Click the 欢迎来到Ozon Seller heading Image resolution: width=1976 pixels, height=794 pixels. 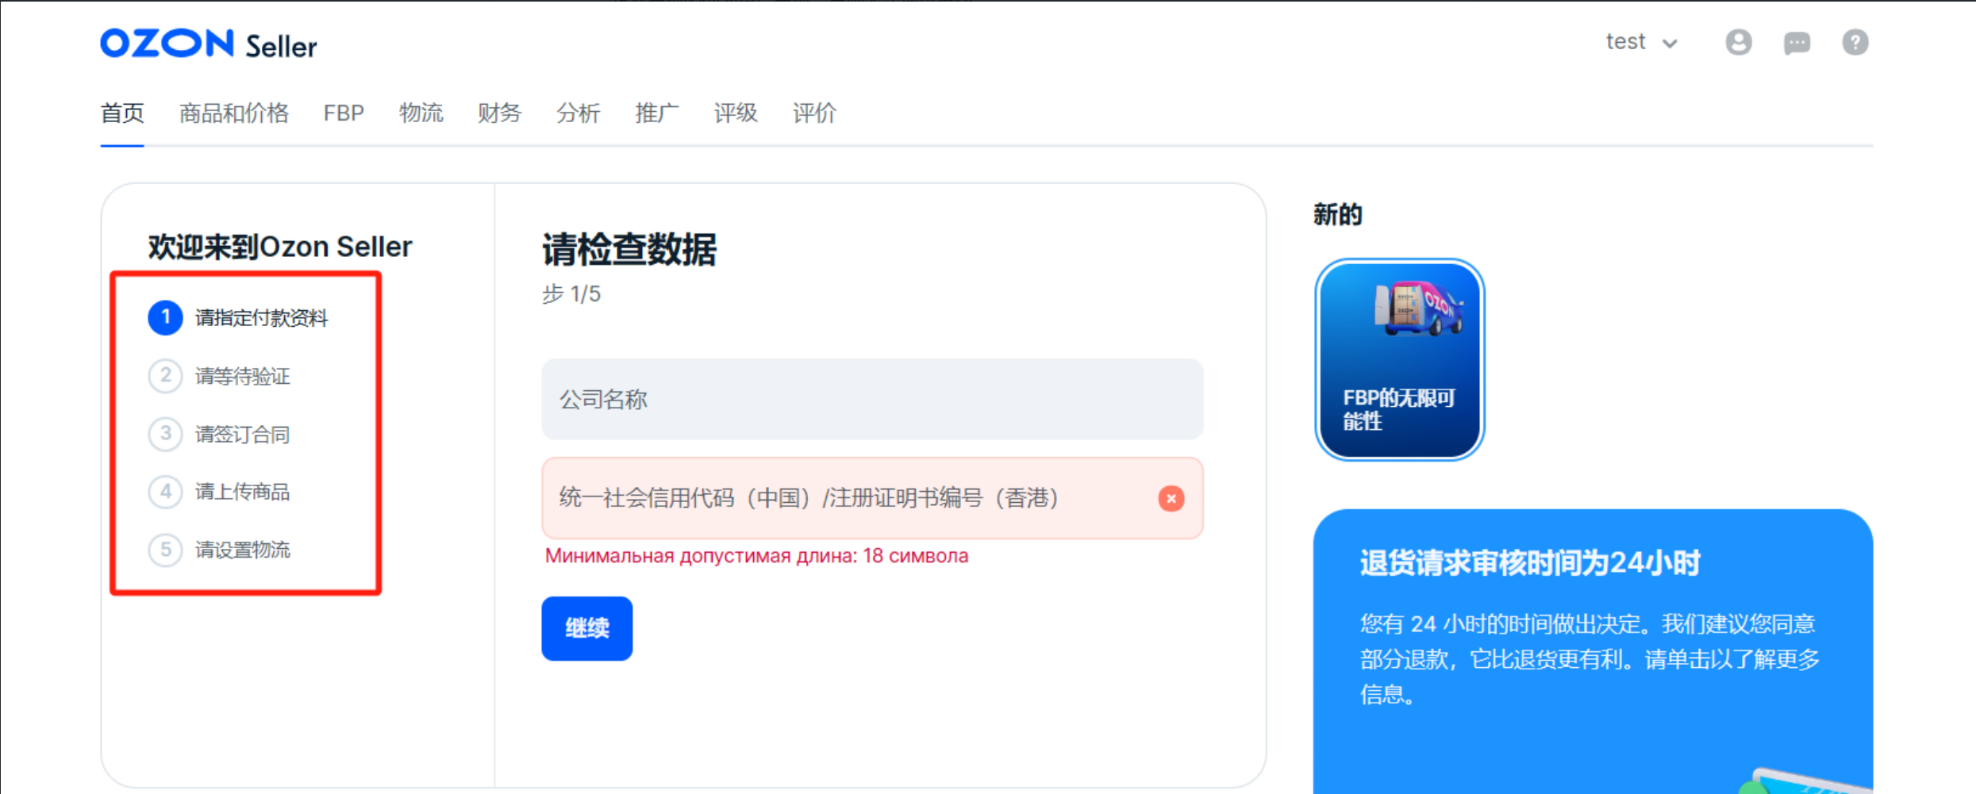[x=280, y=247]
